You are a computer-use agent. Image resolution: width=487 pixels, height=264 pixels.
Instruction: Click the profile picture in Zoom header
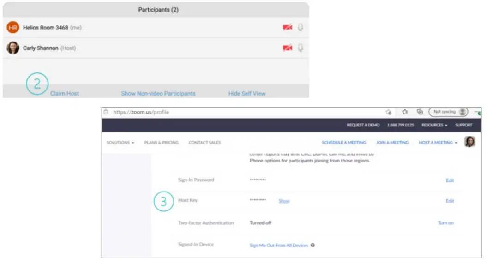[x=469, y=142]
